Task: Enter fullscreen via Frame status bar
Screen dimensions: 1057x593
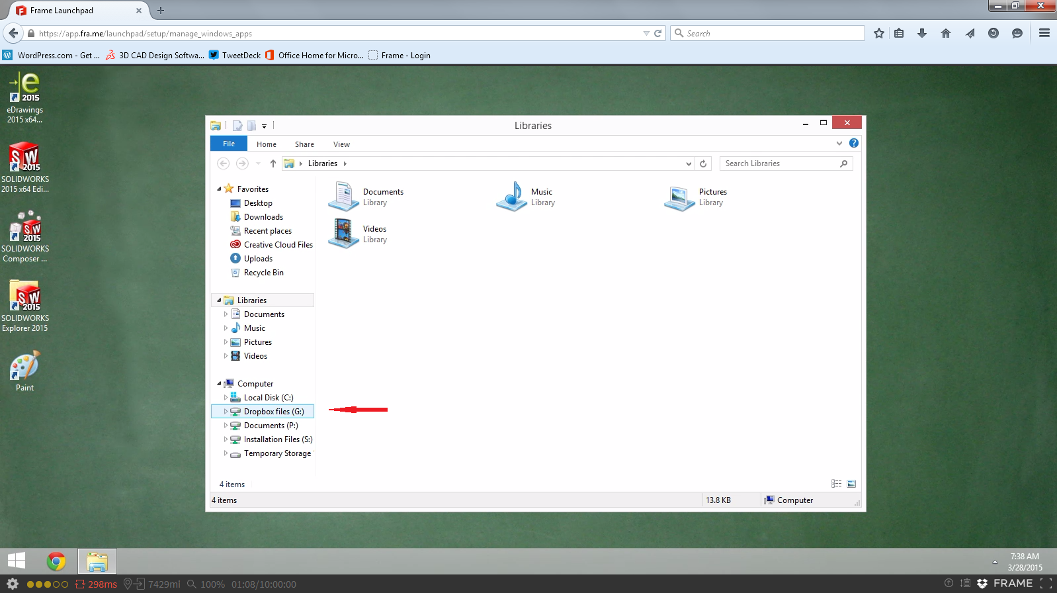Action: (1046, 583)
